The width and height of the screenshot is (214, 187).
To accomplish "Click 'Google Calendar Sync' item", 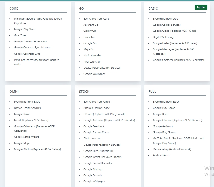I will click(27, 54).
